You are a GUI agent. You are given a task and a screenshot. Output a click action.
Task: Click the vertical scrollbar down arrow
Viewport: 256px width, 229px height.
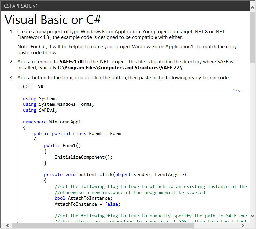tap(252, 216)
